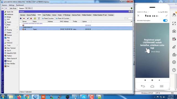Viewport: 177px width, 99px height.
Task: Switch to IP Bindings tab
Action: click(67, 15)
